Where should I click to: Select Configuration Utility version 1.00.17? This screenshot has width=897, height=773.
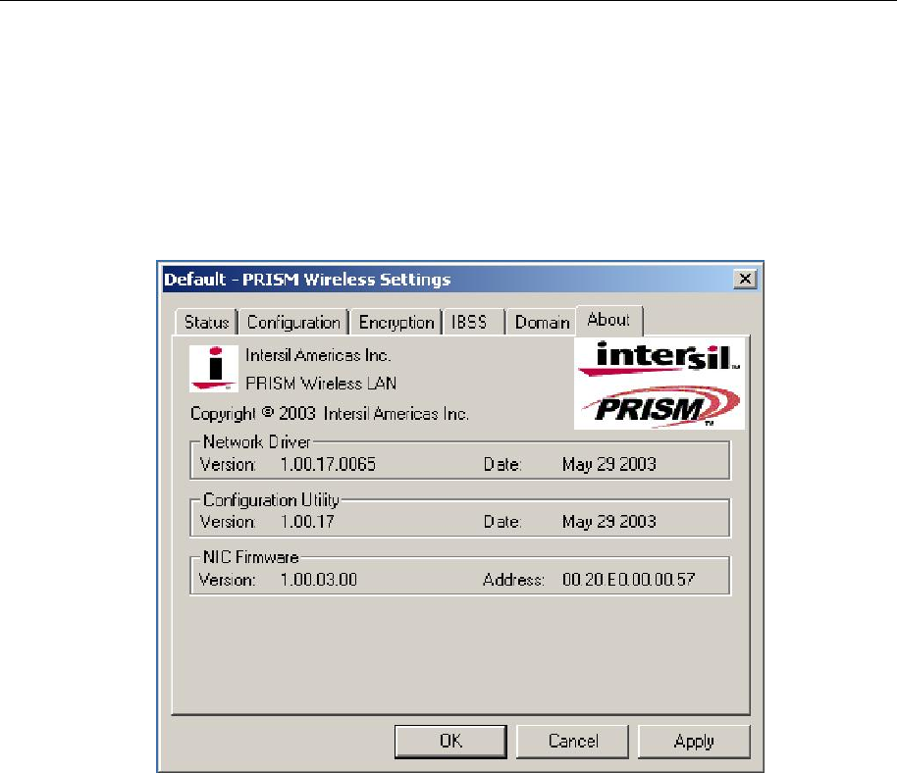(307, 522)
